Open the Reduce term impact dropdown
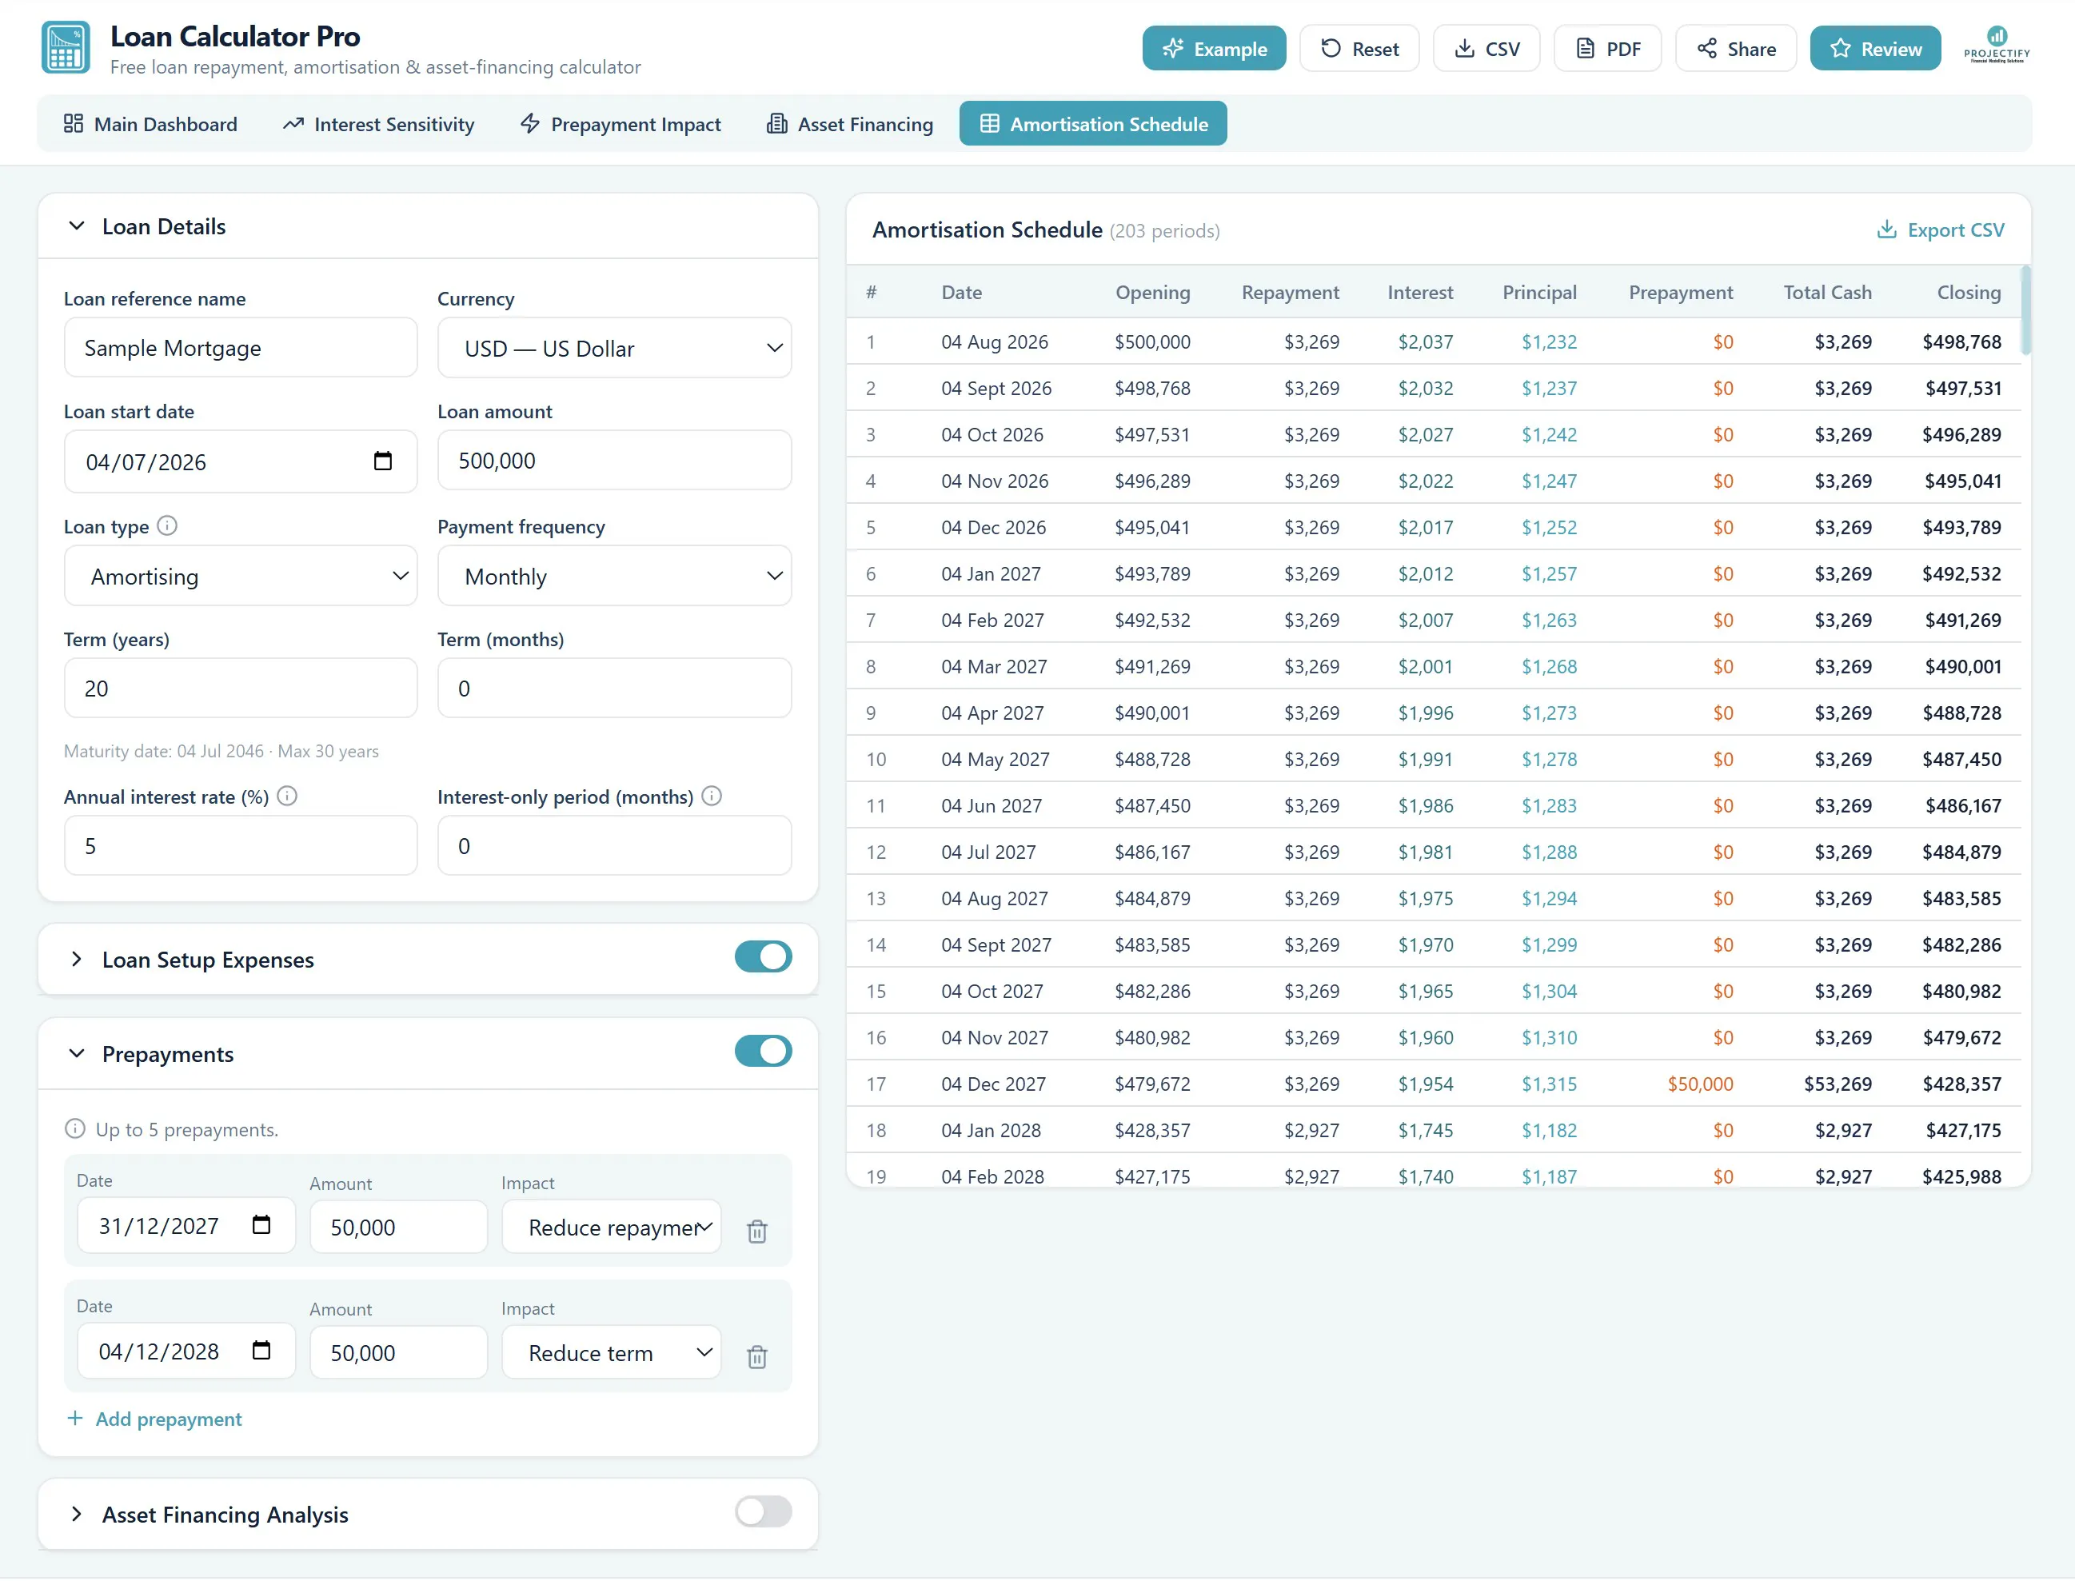Screen dimensions: 2075x1581 (612, 1352)
